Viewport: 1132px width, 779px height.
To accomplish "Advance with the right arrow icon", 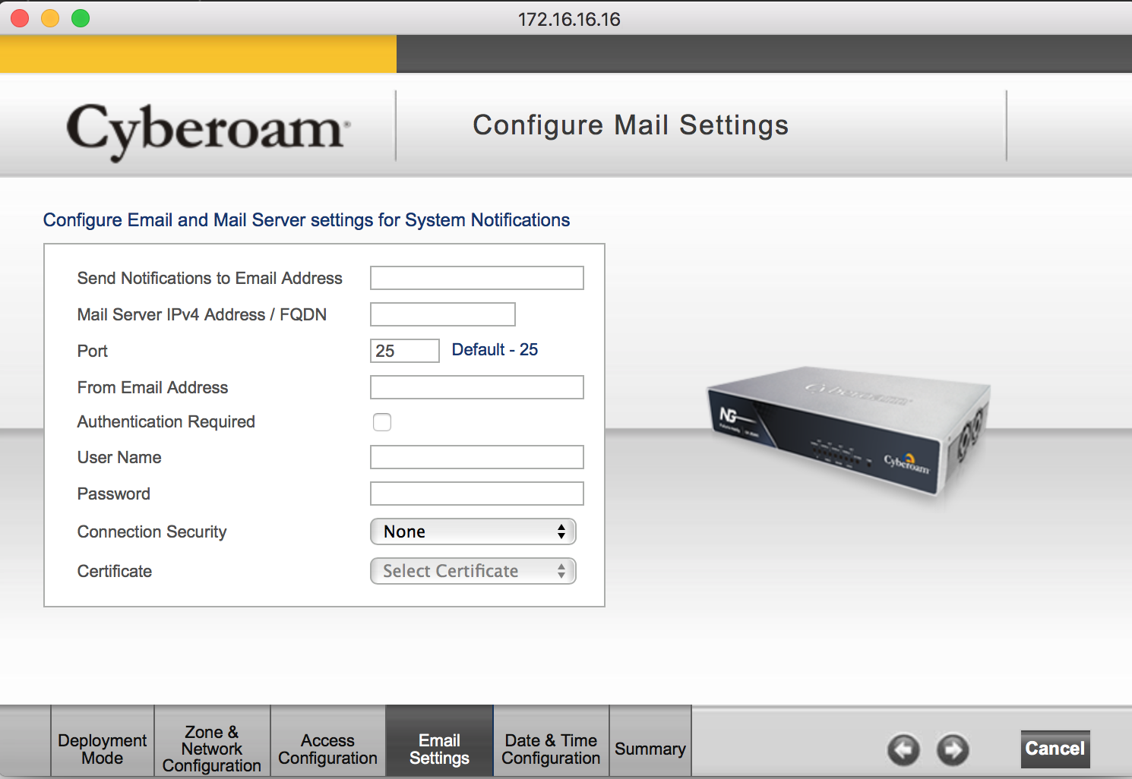I will (953, 750).
